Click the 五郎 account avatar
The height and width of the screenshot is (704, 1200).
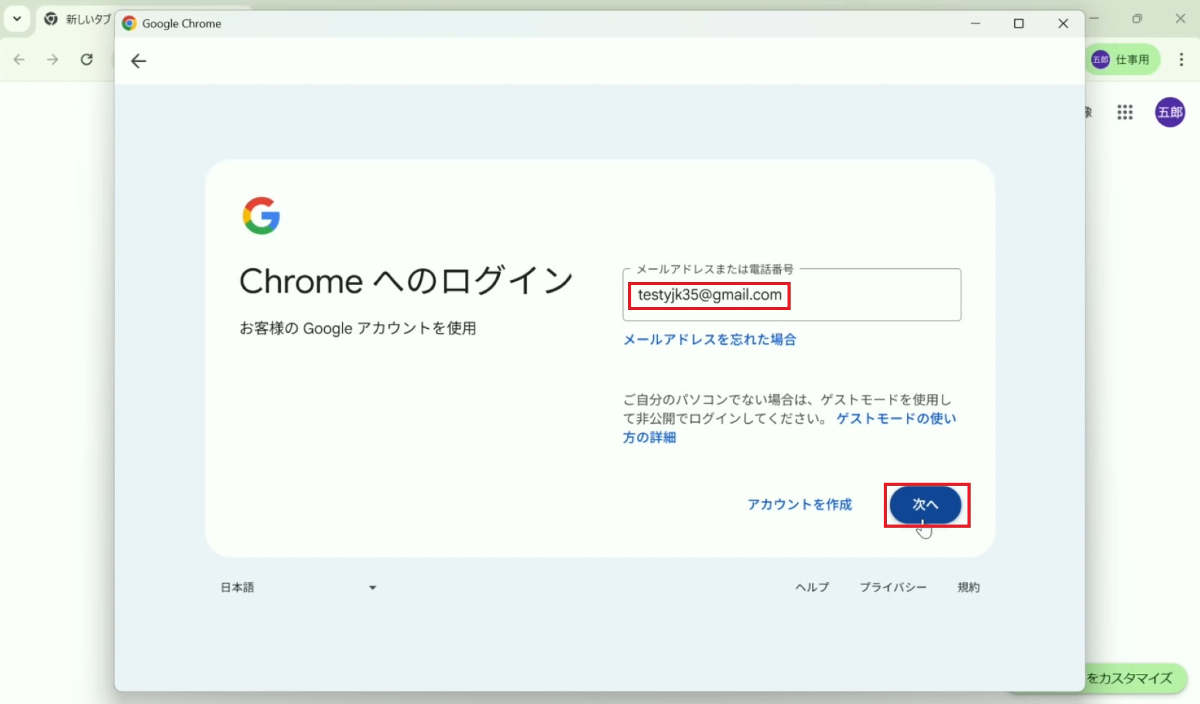coord(1169,113)
